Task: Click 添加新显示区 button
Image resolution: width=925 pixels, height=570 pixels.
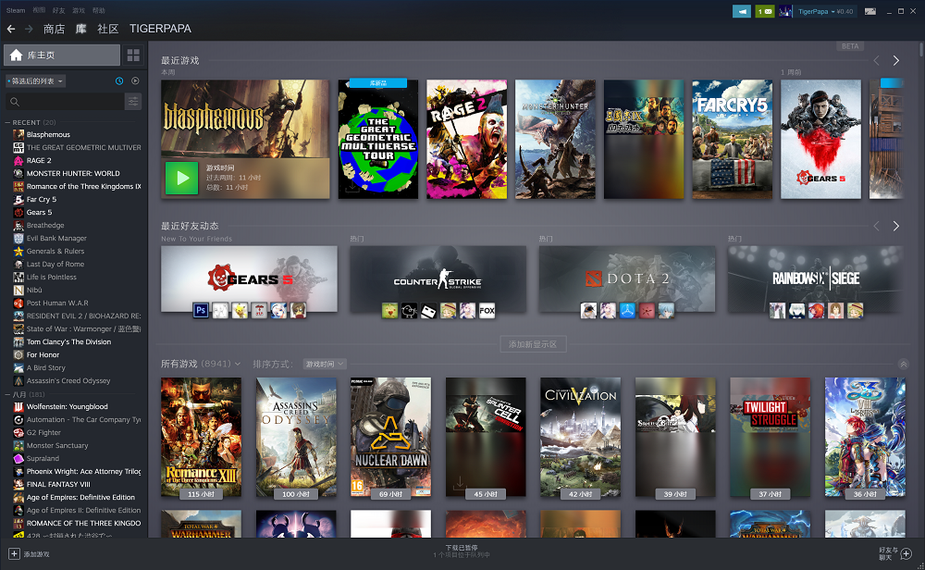Action: 534,344
